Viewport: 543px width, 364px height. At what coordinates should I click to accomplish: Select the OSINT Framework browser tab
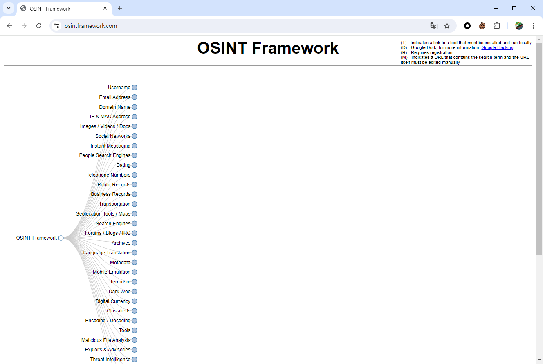coord(64,9)
